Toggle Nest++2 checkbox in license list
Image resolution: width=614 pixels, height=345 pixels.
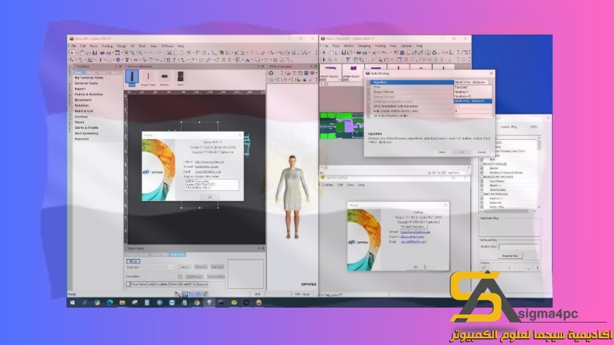point(482,203)
